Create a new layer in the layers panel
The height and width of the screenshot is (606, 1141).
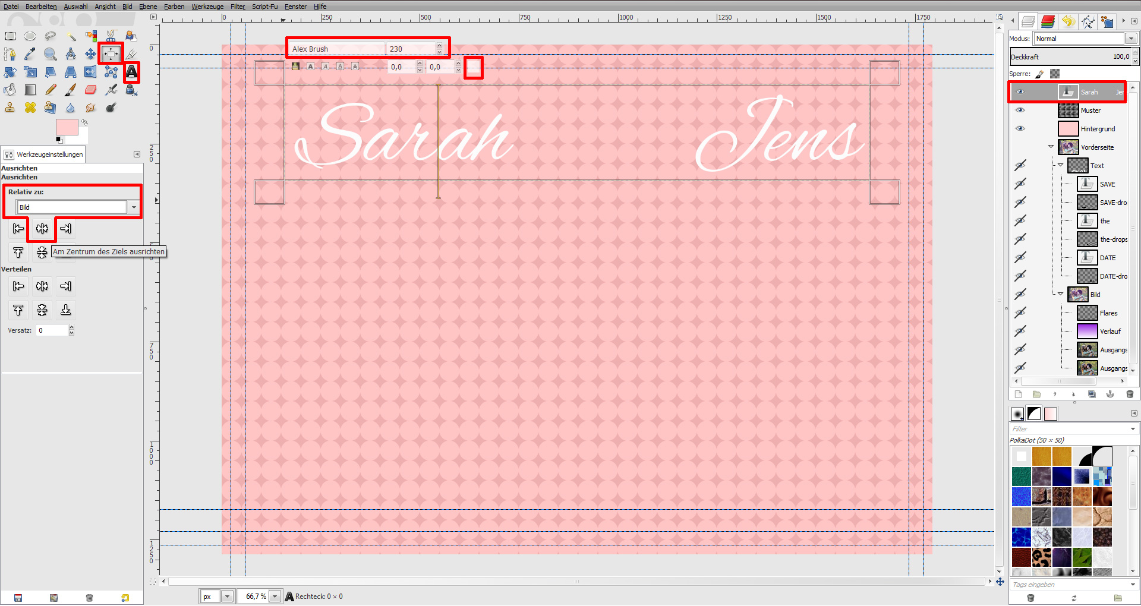[1018, 394]
